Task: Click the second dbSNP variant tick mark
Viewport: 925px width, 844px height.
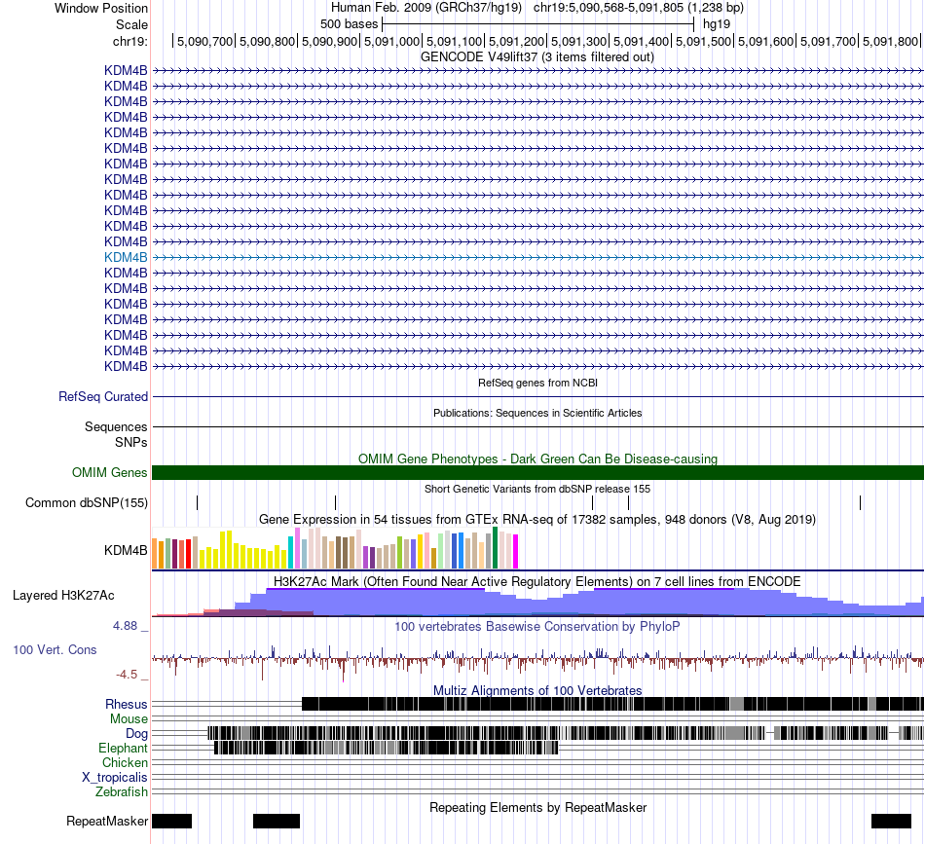Action: tap(335, 502)
